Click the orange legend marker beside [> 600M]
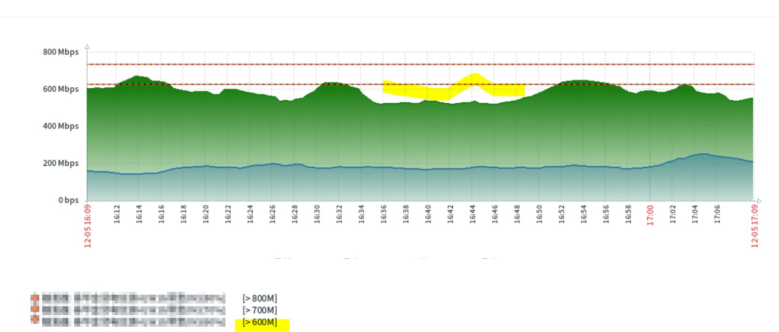This screenshot has width=779, height=332. click(x=35, y=320)
